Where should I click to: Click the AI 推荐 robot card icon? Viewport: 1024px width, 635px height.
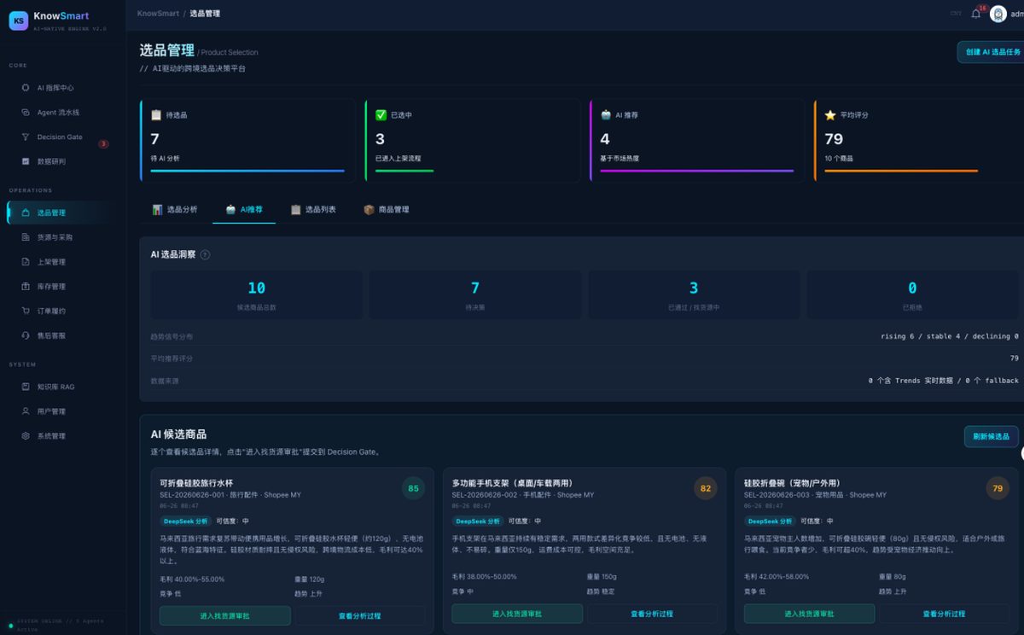pyautogui.click(x=606, y=114)
